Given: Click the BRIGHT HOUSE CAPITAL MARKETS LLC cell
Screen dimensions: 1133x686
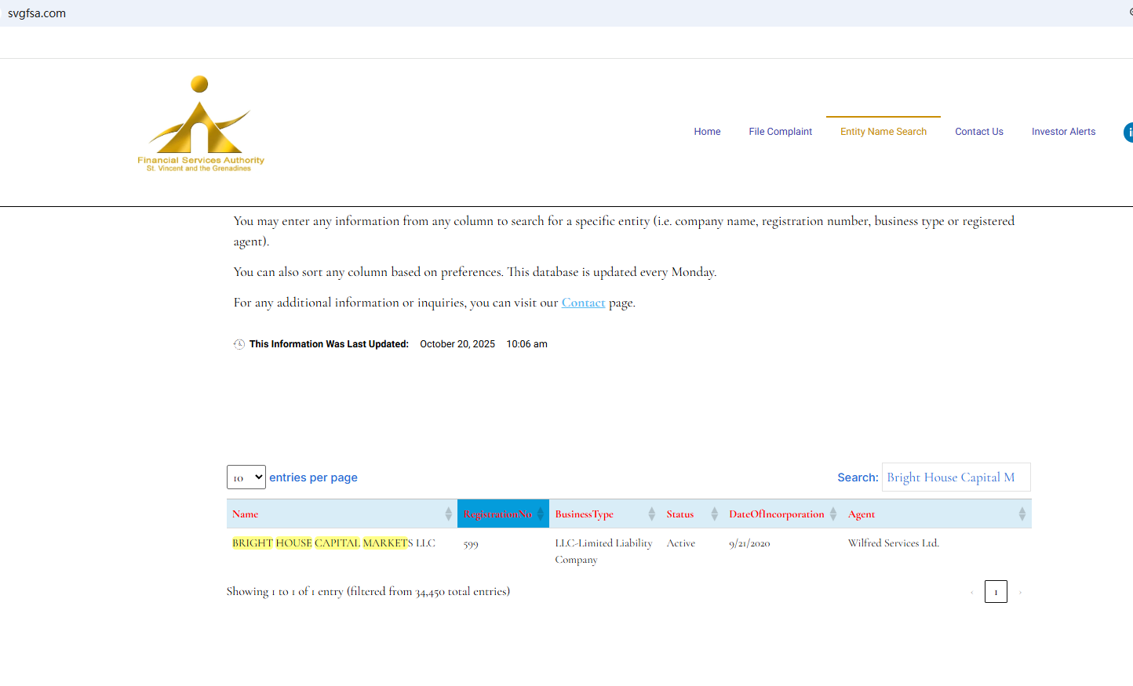Looking at the screenshot, I should 333,543.
